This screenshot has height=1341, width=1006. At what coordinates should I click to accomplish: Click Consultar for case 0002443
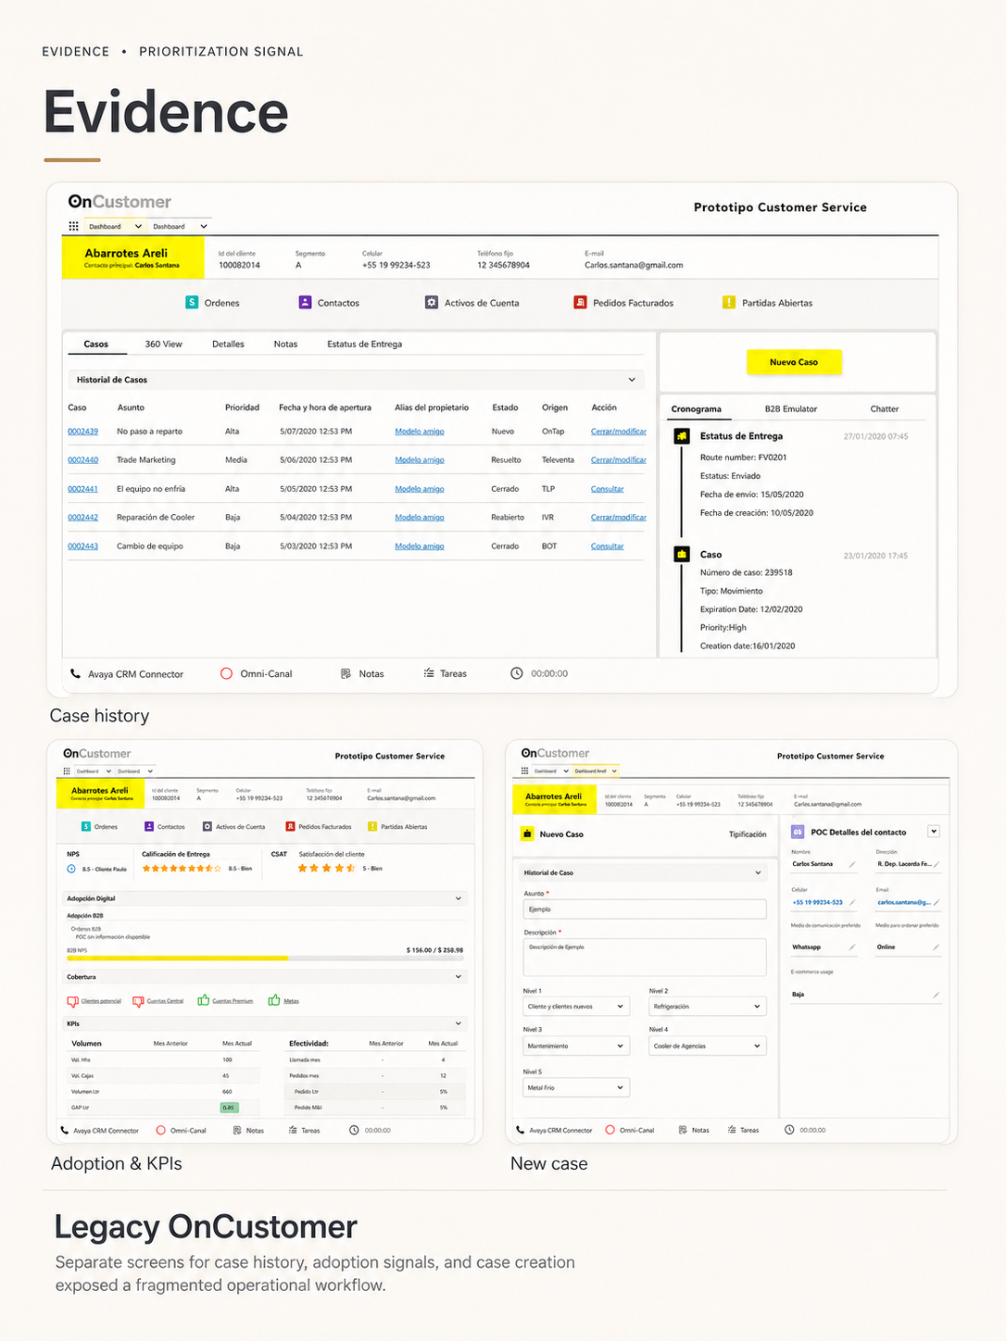pos(608,546)
